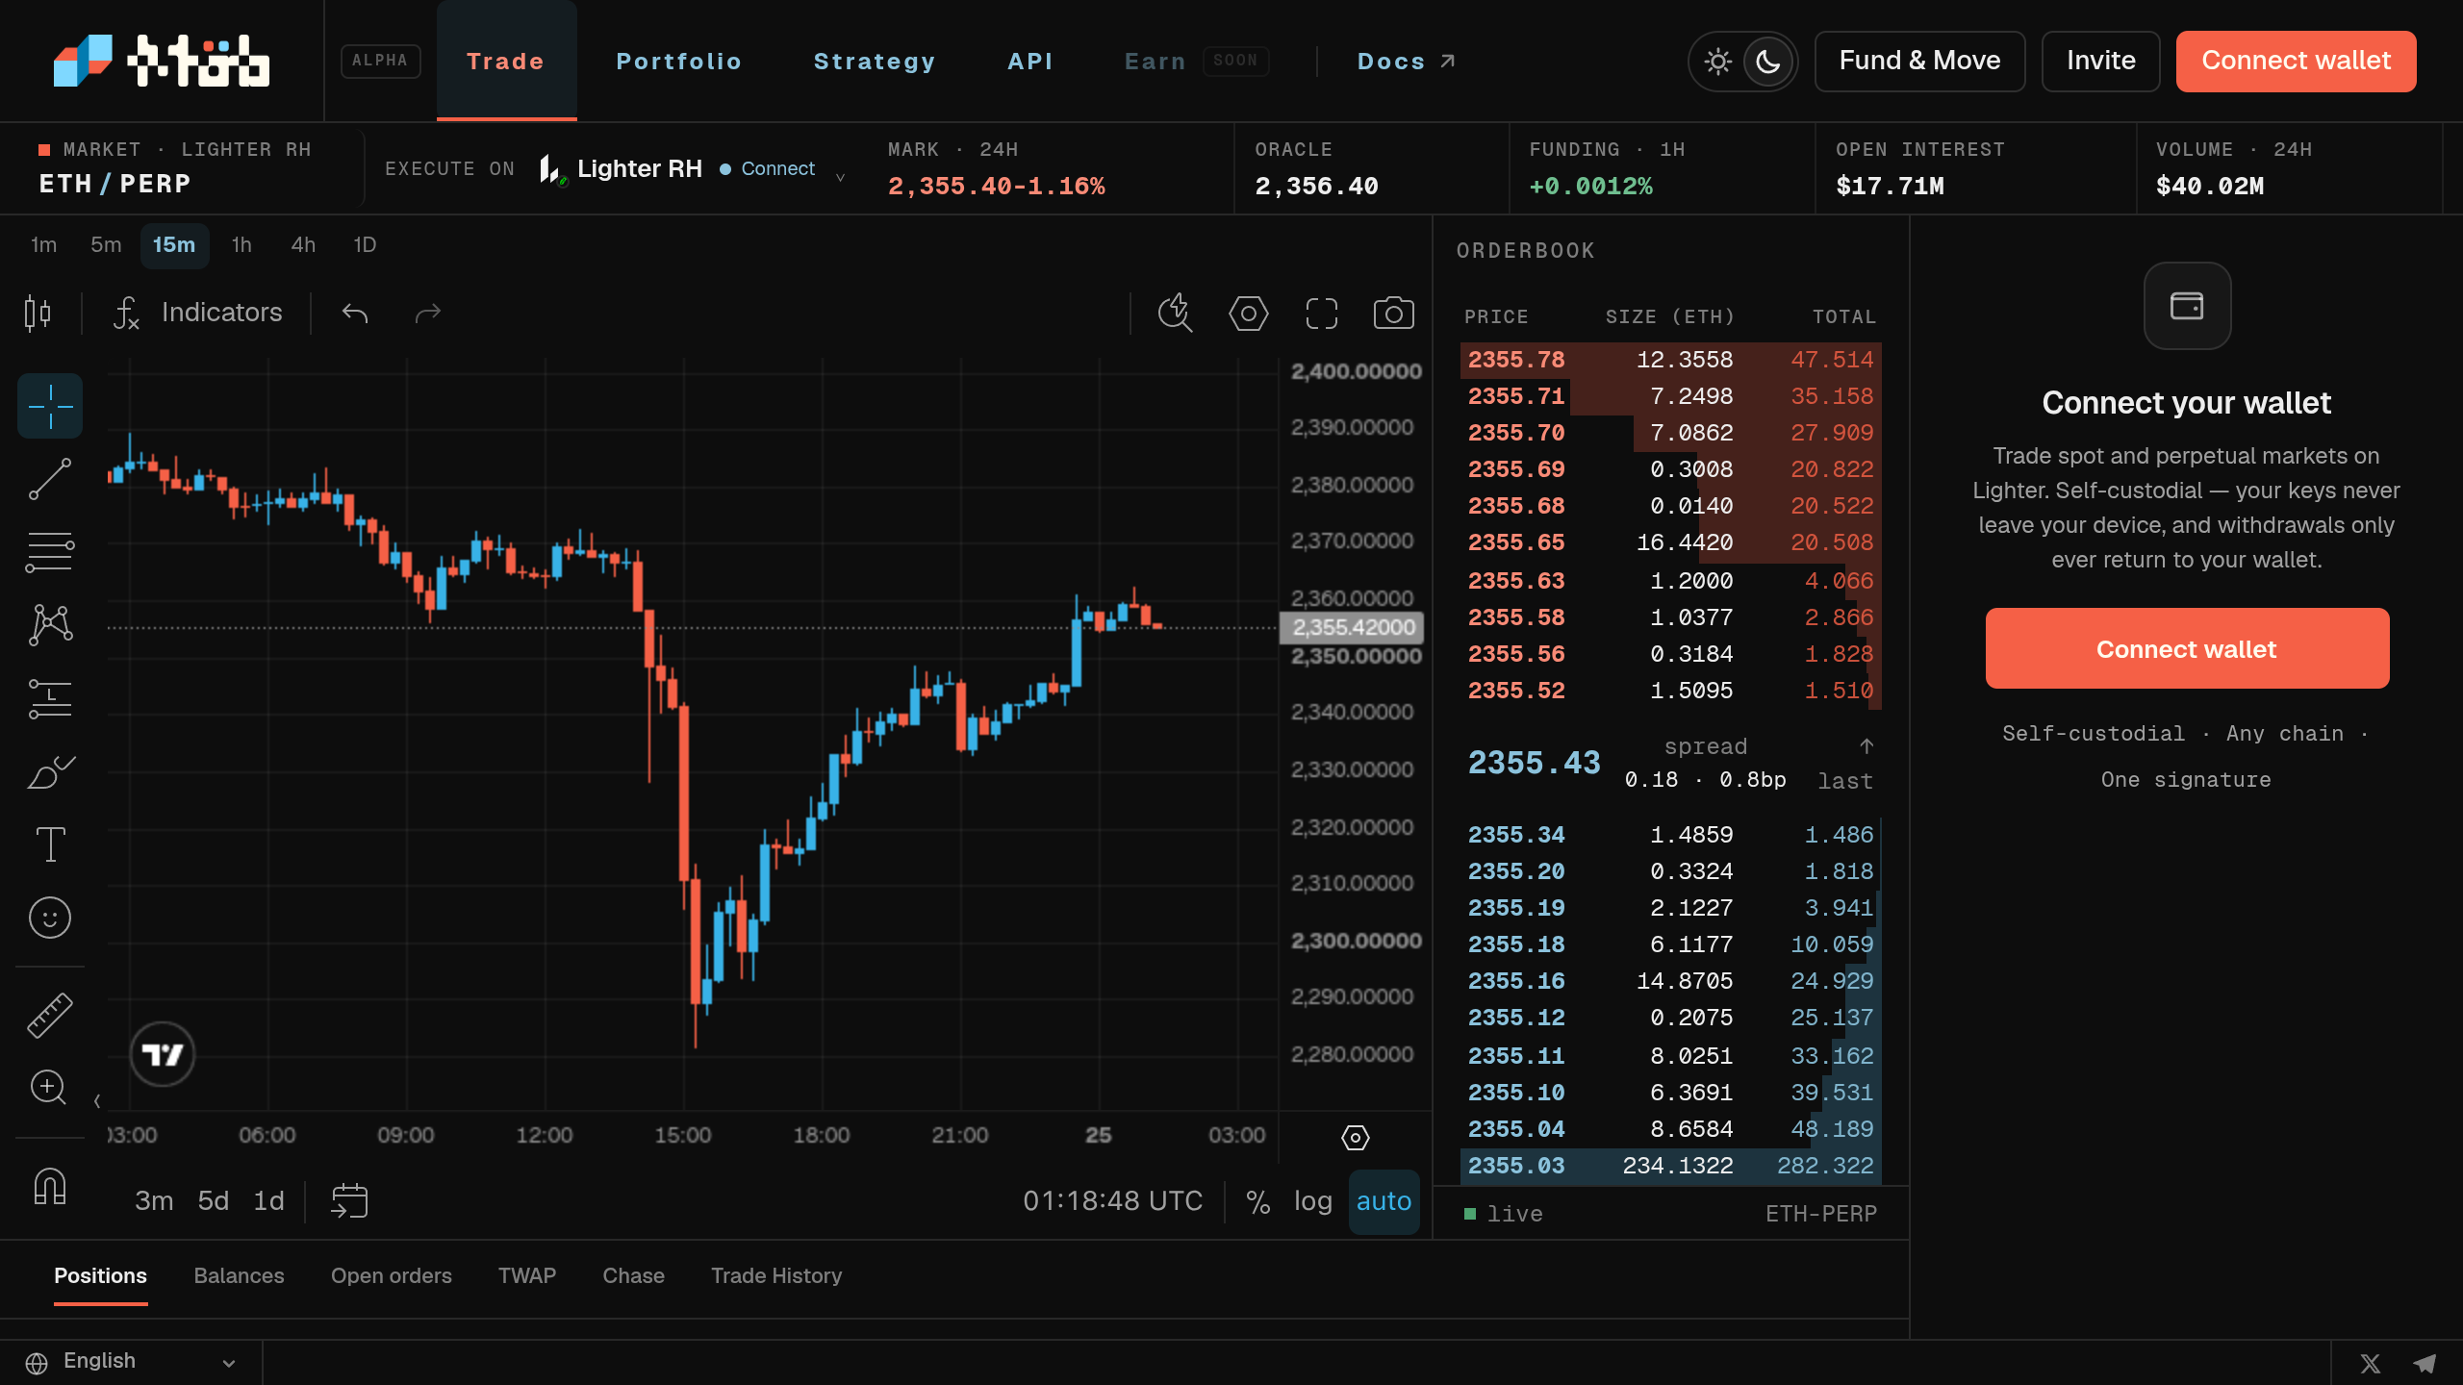Toggle the magnet snap mode
The height and width of the screenshot is (1385, 2463).
[50, 1187]
